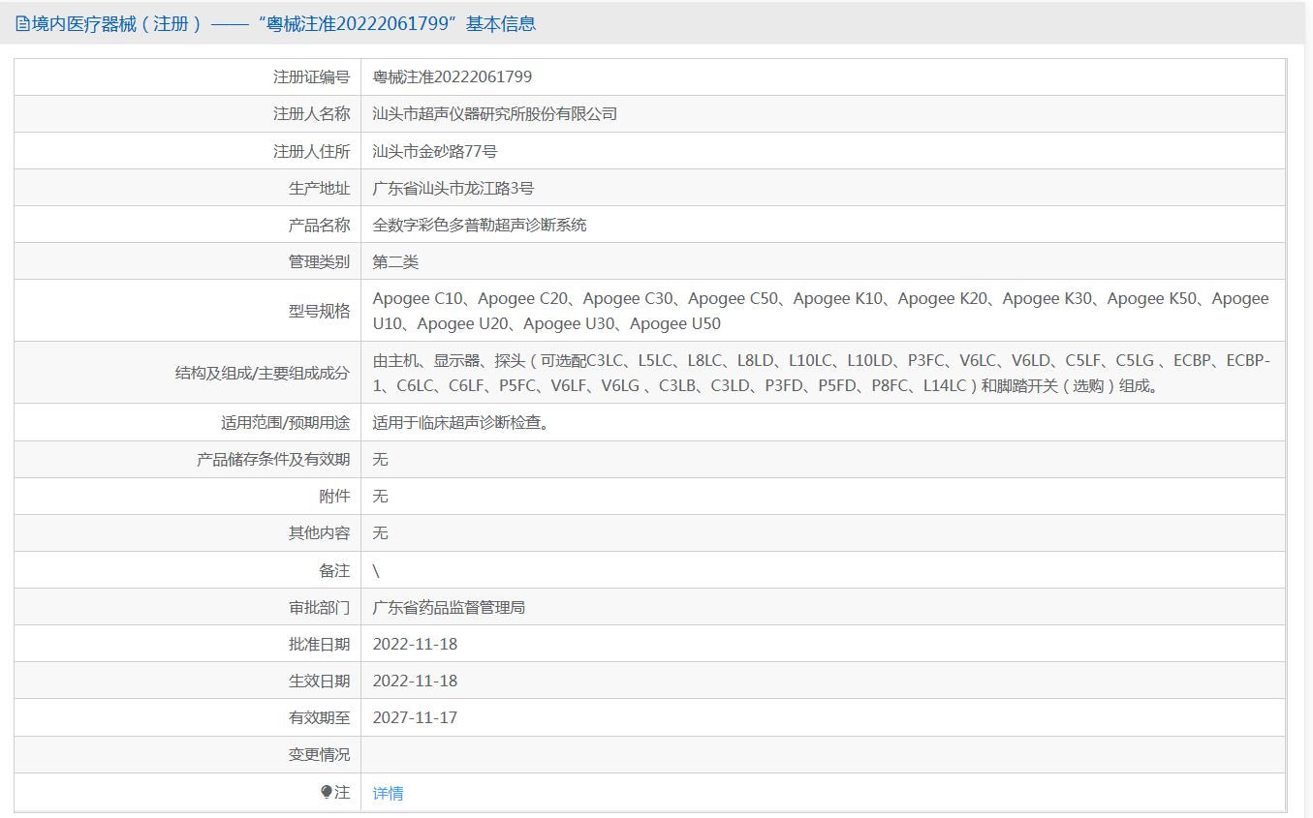The height and width of the screenshot is (818, 1313).
Task: Open the 详情 link
Action: (388, 793)
